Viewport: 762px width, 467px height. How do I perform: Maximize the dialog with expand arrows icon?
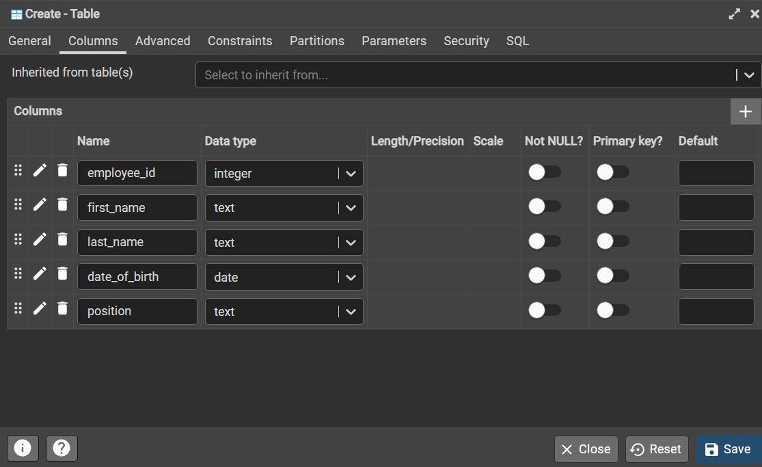[734, 14]
